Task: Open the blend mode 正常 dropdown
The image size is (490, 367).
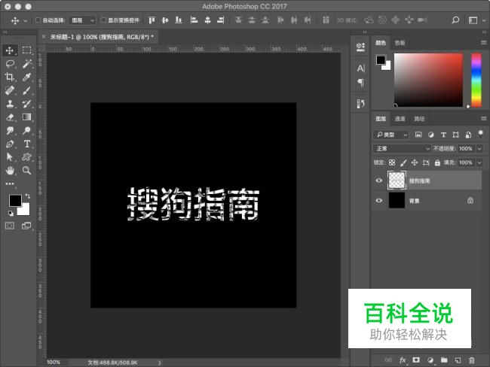Action: (402, 149)
